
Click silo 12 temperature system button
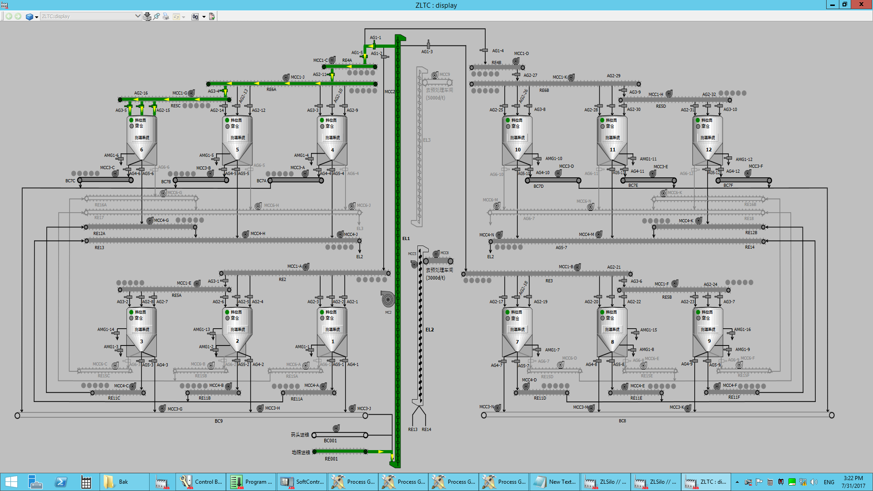(707, 138)
